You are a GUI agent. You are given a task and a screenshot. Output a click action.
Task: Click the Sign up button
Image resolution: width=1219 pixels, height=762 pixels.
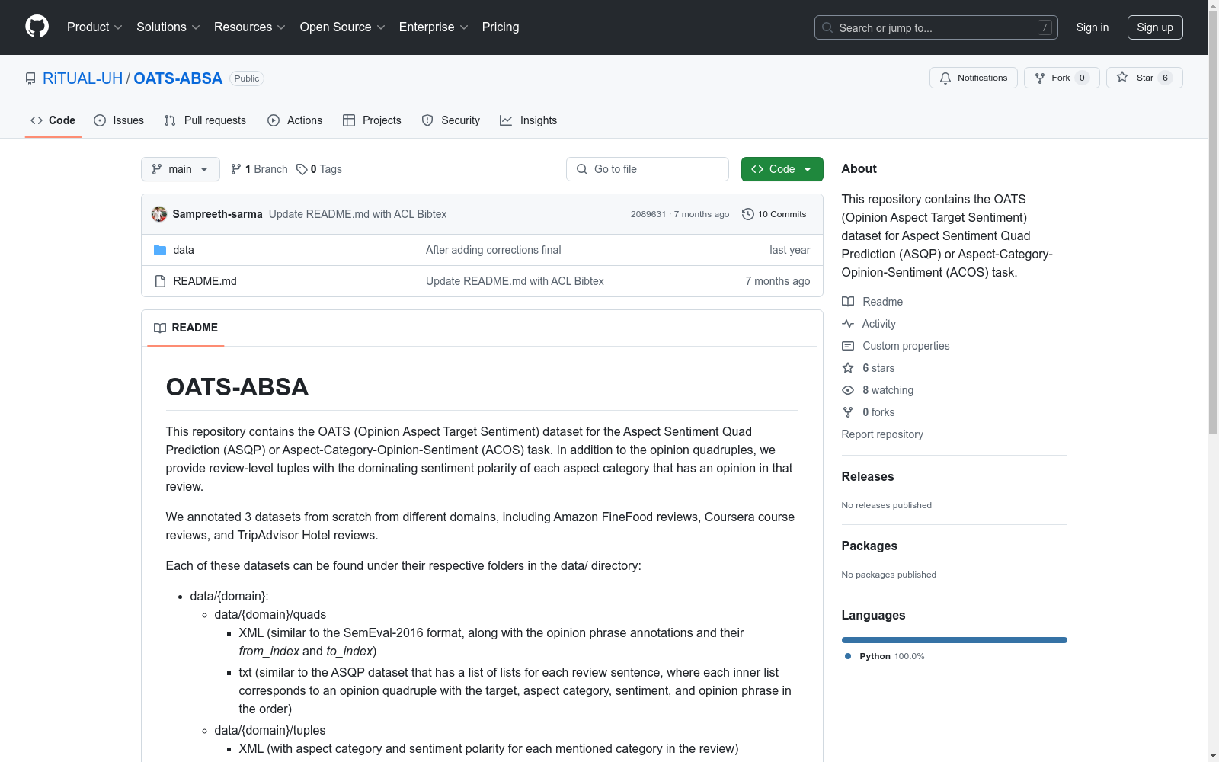(1155, 27)
